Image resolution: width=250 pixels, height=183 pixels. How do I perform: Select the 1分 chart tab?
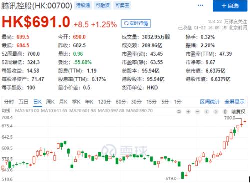coord(178,102)
